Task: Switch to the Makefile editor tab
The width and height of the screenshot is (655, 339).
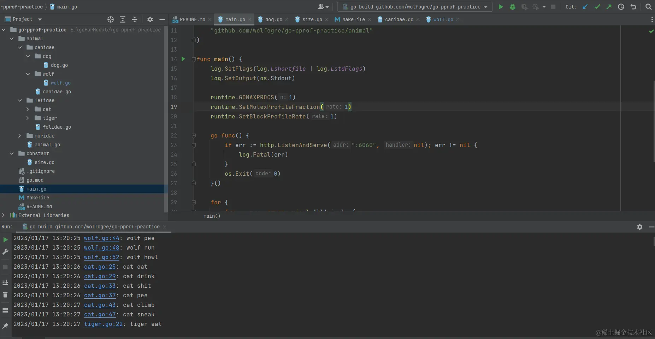Action: (353, 19)
